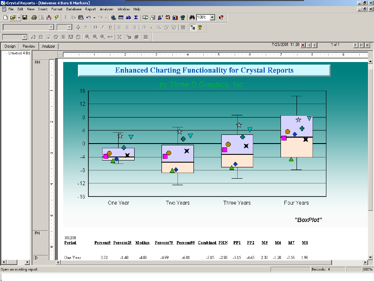
Task: Click the vertical scrollbar down arrow
Action: click(x=370, y=257)
